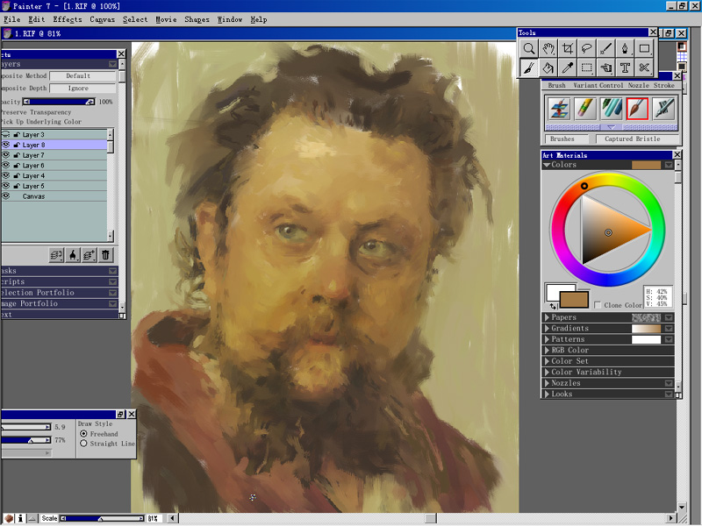
Task: Open the Canvas menu
Action: [x=103, y=19]
